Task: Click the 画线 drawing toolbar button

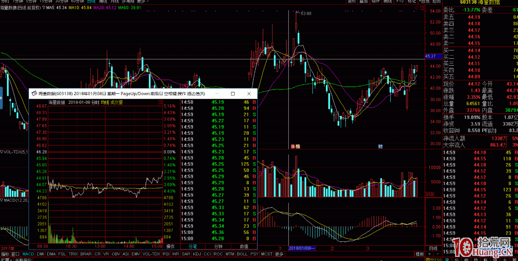Action: (388, 2)
